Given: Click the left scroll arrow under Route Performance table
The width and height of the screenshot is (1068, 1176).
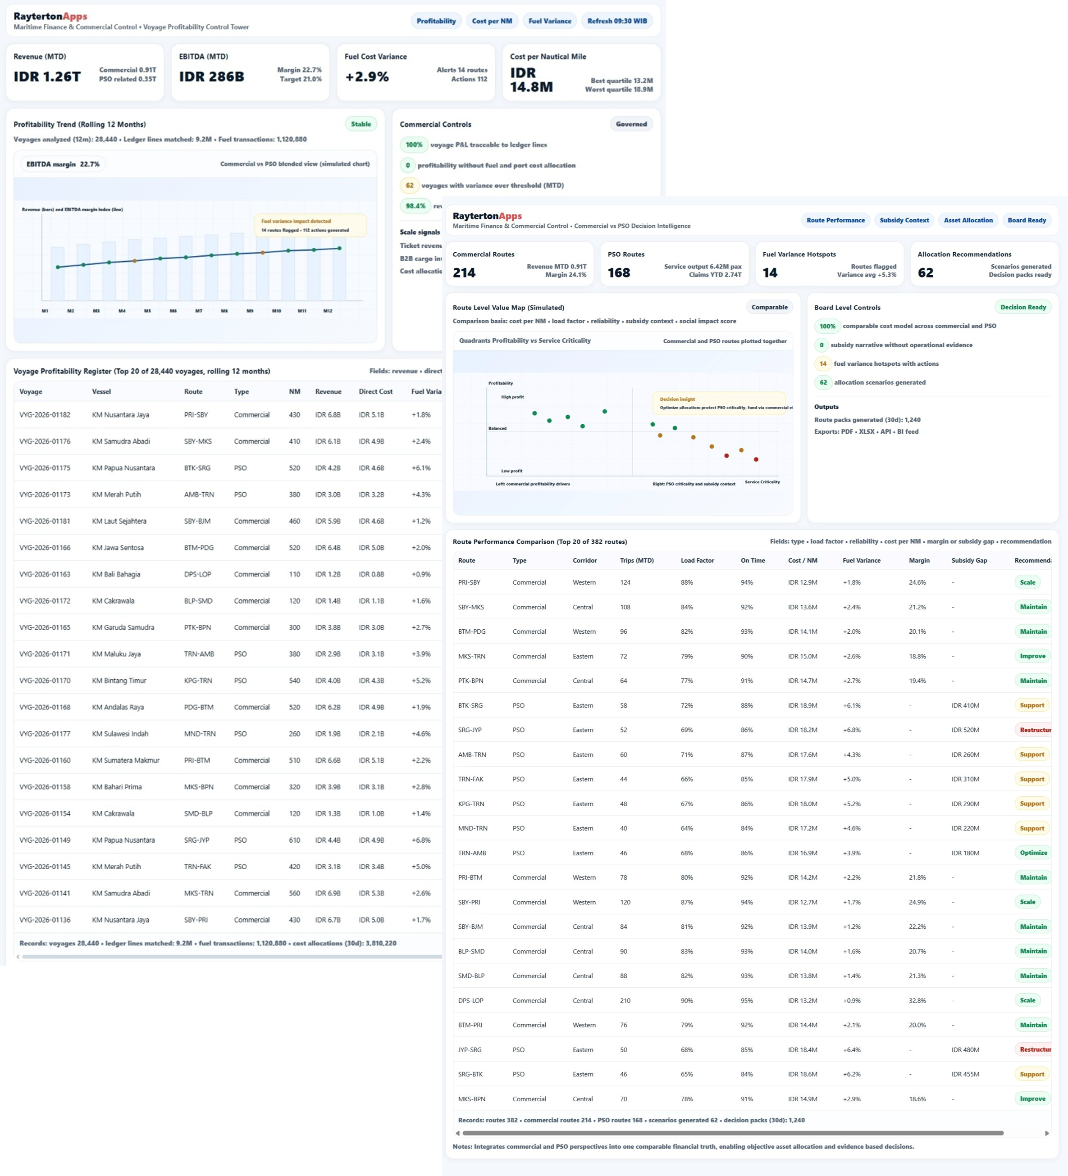Looking at the screenshot, I should click(x=457, y=1133).
